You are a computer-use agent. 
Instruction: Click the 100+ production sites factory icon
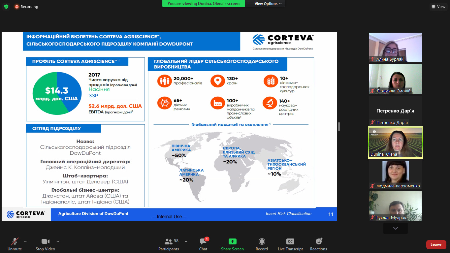click(217, 103)
